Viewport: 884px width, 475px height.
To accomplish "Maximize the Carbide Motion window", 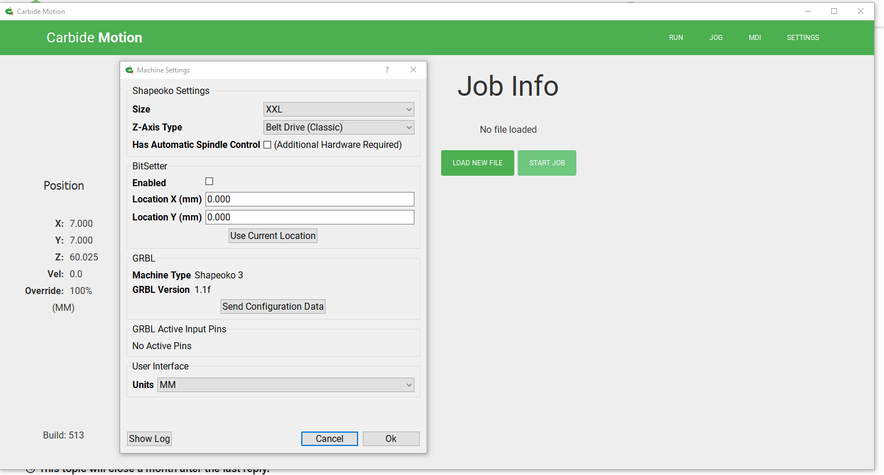I will click(x=834, y=11).
